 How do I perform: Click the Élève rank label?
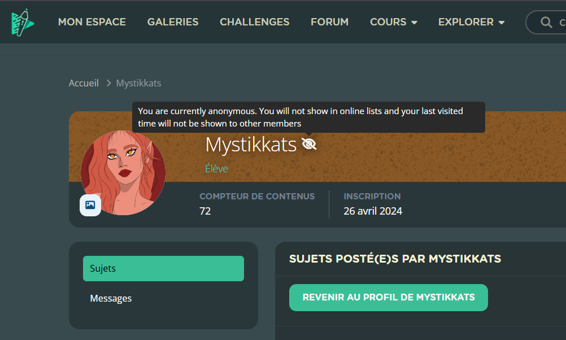216,168
